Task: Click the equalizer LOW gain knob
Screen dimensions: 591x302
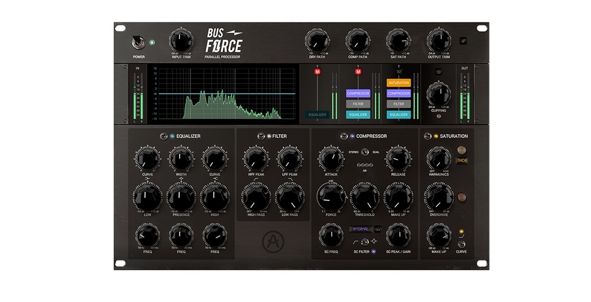Action: (x=147, y=197)
